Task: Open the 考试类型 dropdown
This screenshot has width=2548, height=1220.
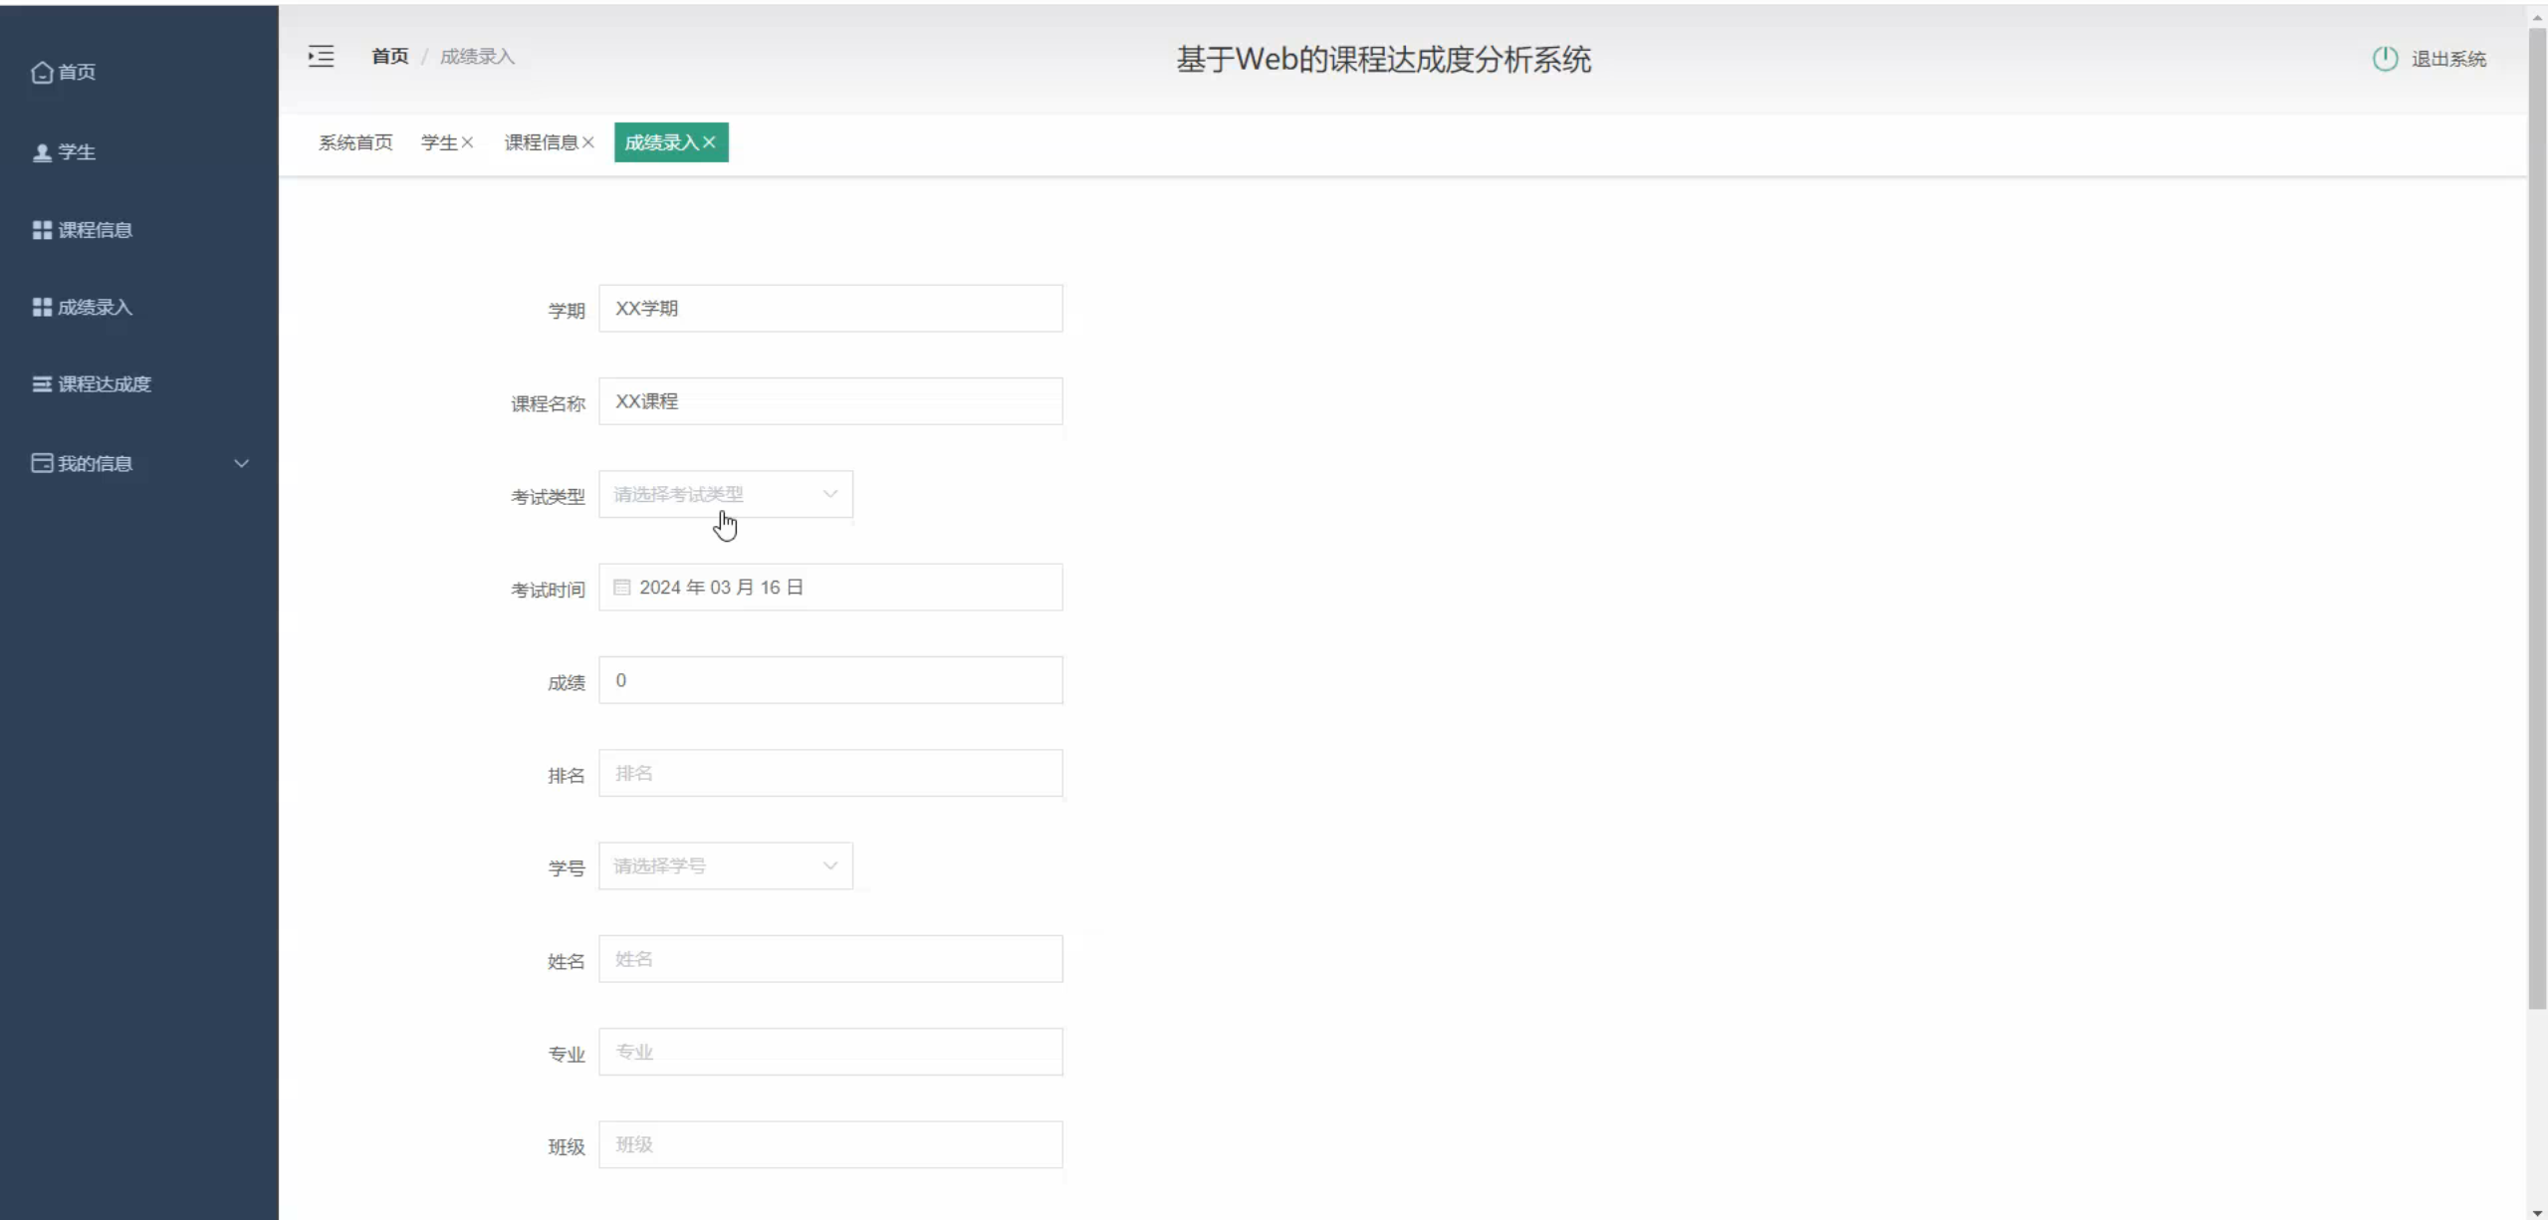Action: coord(725,495)
